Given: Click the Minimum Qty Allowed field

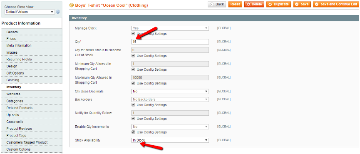Looking at the screenshot, I should click(170, 64).
